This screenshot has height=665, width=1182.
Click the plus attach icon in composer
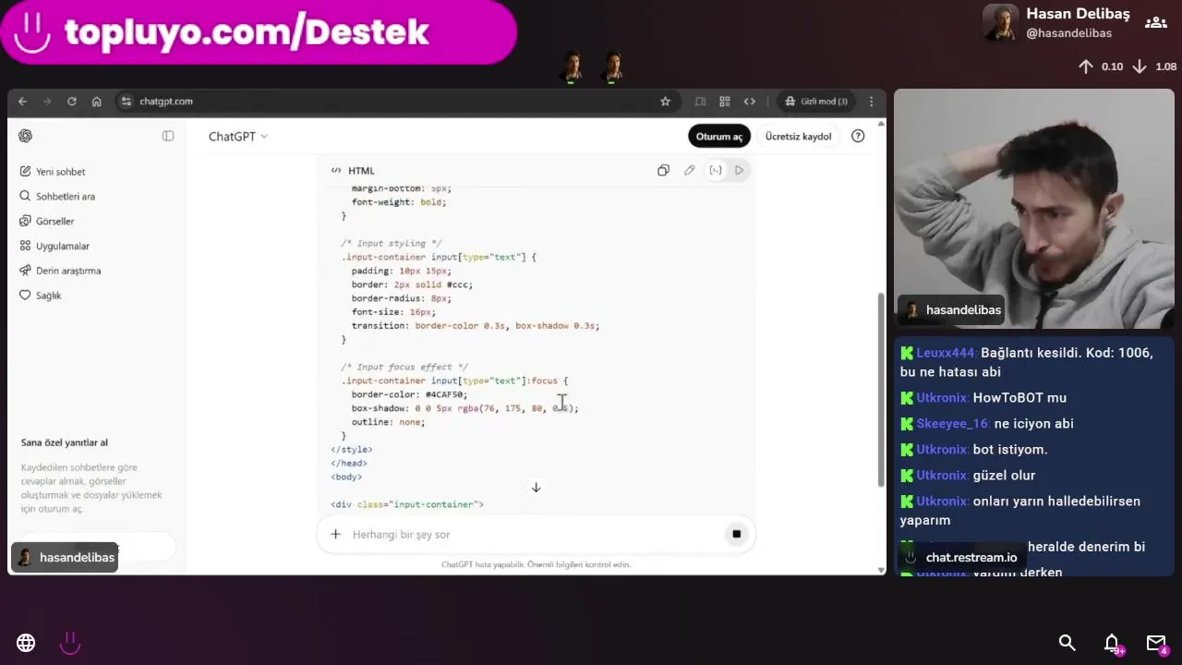[335, 534]
